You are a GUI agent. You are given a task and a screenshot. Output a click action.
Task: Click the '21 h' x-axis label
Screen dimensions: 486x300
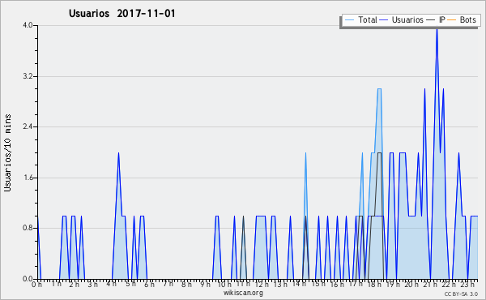[x=431, y=284]
